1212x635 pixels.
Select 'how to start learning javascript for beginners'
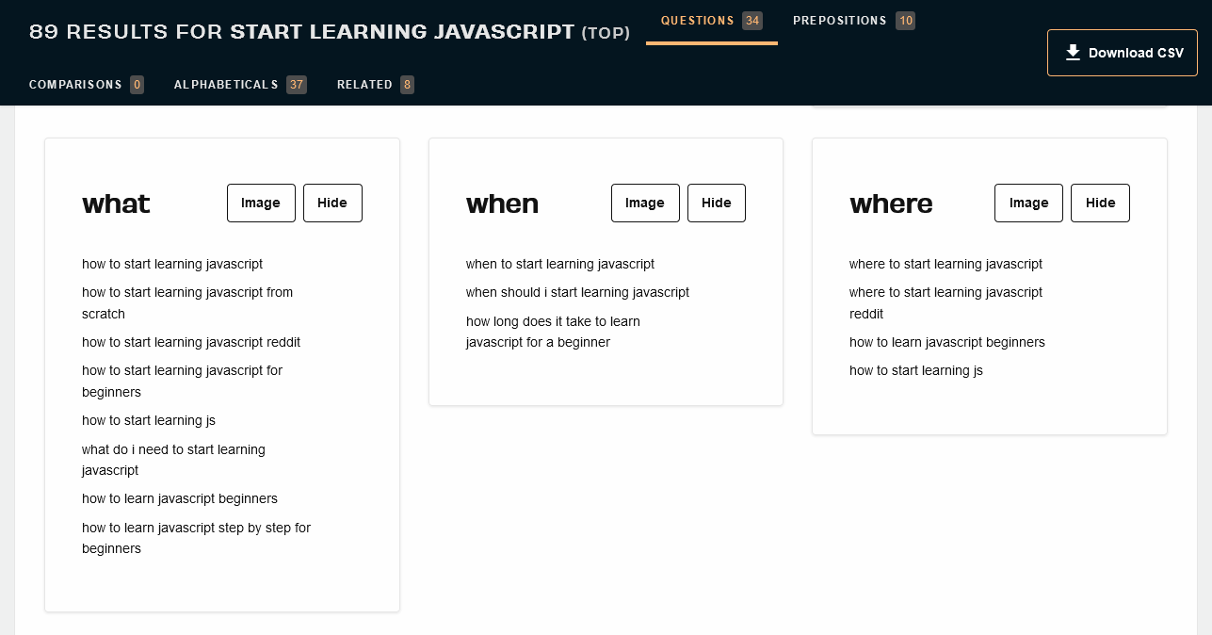click(x=182, y=381)
